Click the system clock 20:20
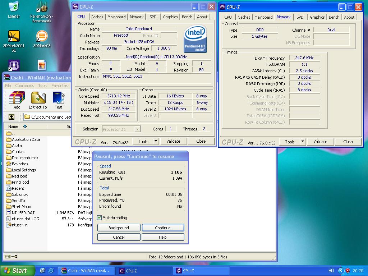The image size is (368, 276). coord(358,271)
